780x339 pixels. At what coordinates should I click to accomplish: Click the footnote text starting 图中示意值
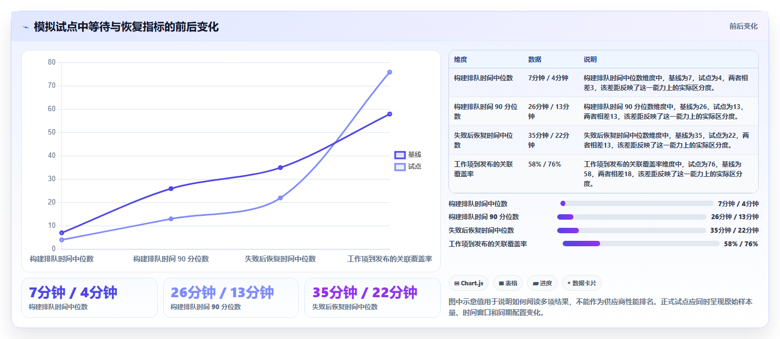(x=600, y=307)
